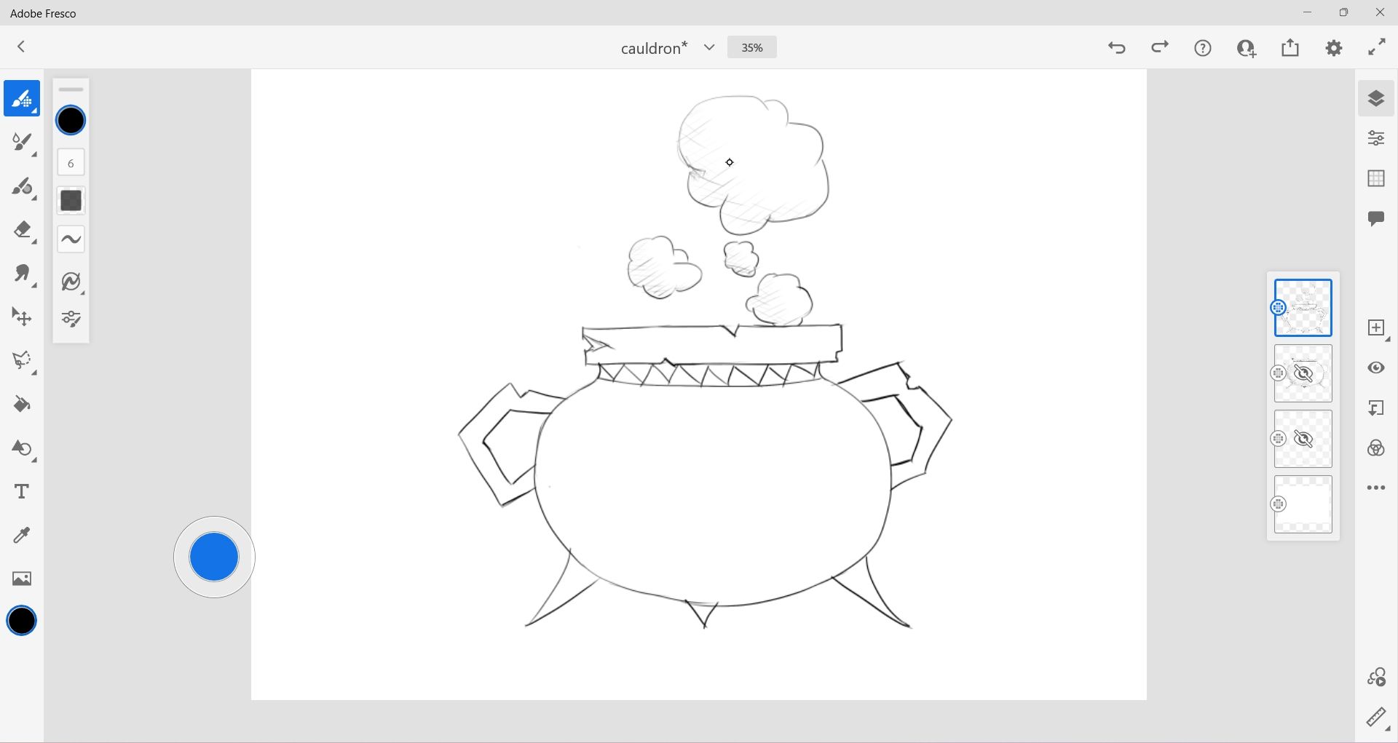The height and width of the screenshot is (743, 1398).
Task: Select the Shapes tool
Action: (x=22, y=448)
